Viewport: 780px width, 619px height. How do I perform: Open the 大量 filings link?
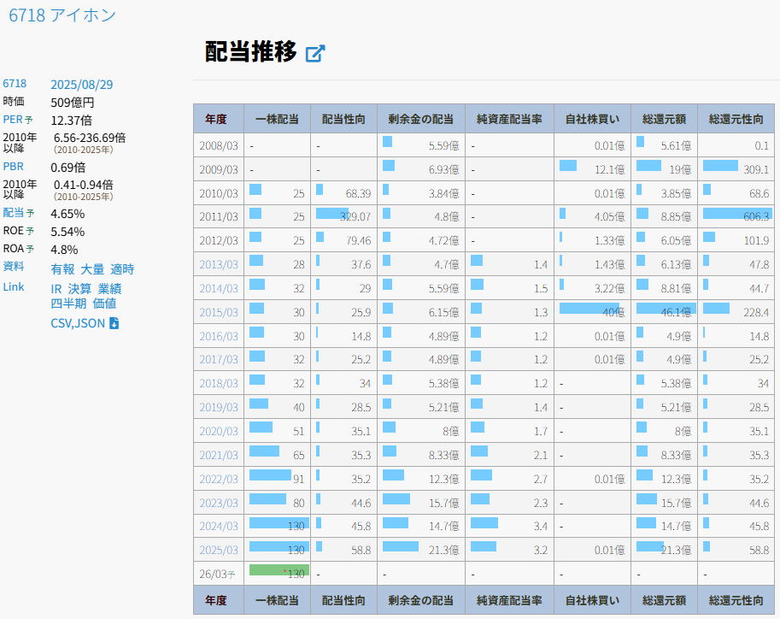click(x=92, y=269)
